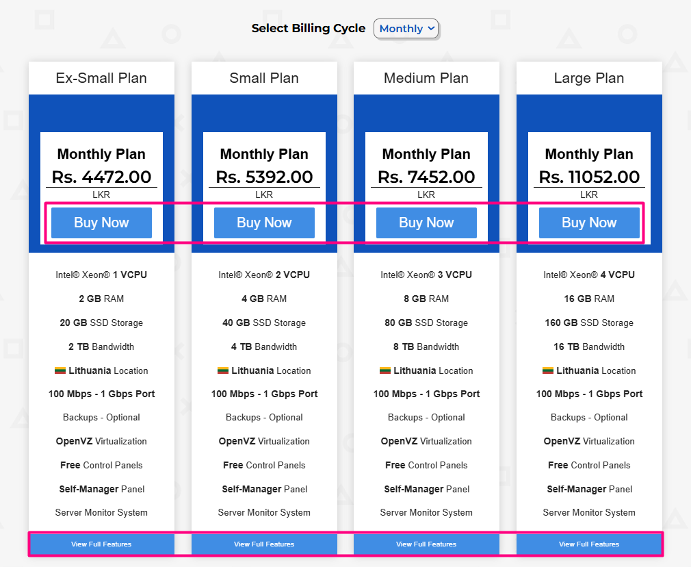Click Server Monitor System in Medium Plan
This screenshot has width=691, height=567.
(426, 512)
